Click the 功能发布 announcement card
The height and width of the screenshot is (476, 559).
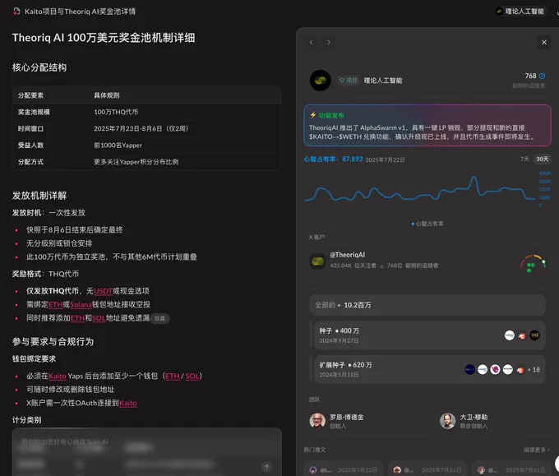[x=427, y=126]
